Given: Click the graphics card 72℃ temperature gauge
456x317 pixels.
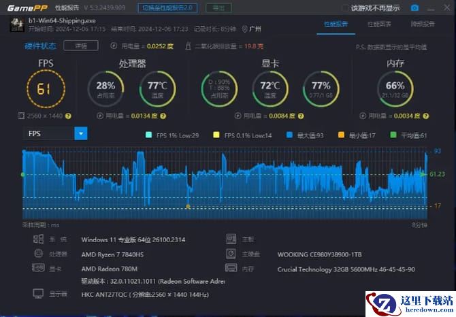Looking at the screenshot, I should coord(270,88).
